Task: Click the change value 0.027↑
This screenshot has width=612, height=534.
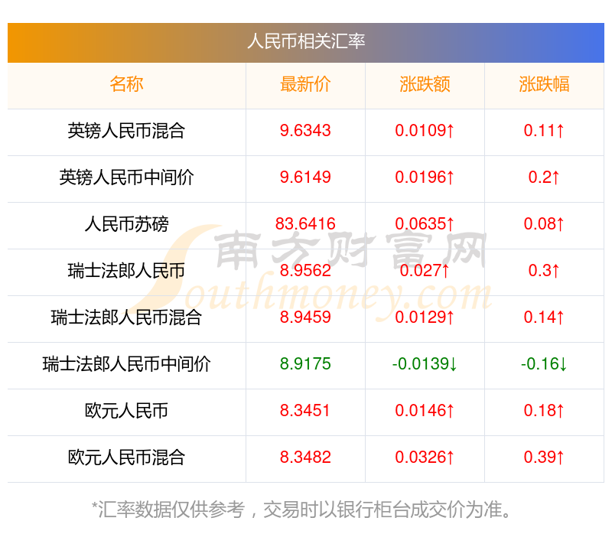Action: tap(425, 271)
